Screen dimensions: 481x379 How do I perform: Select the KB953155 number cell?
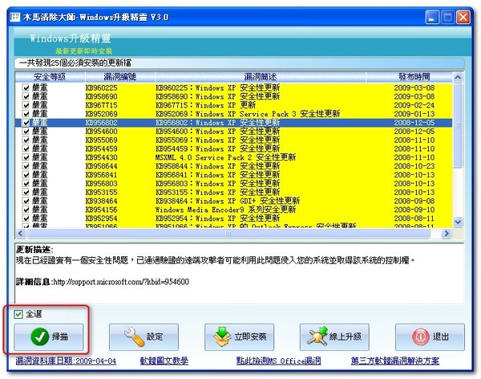[101, 193]
